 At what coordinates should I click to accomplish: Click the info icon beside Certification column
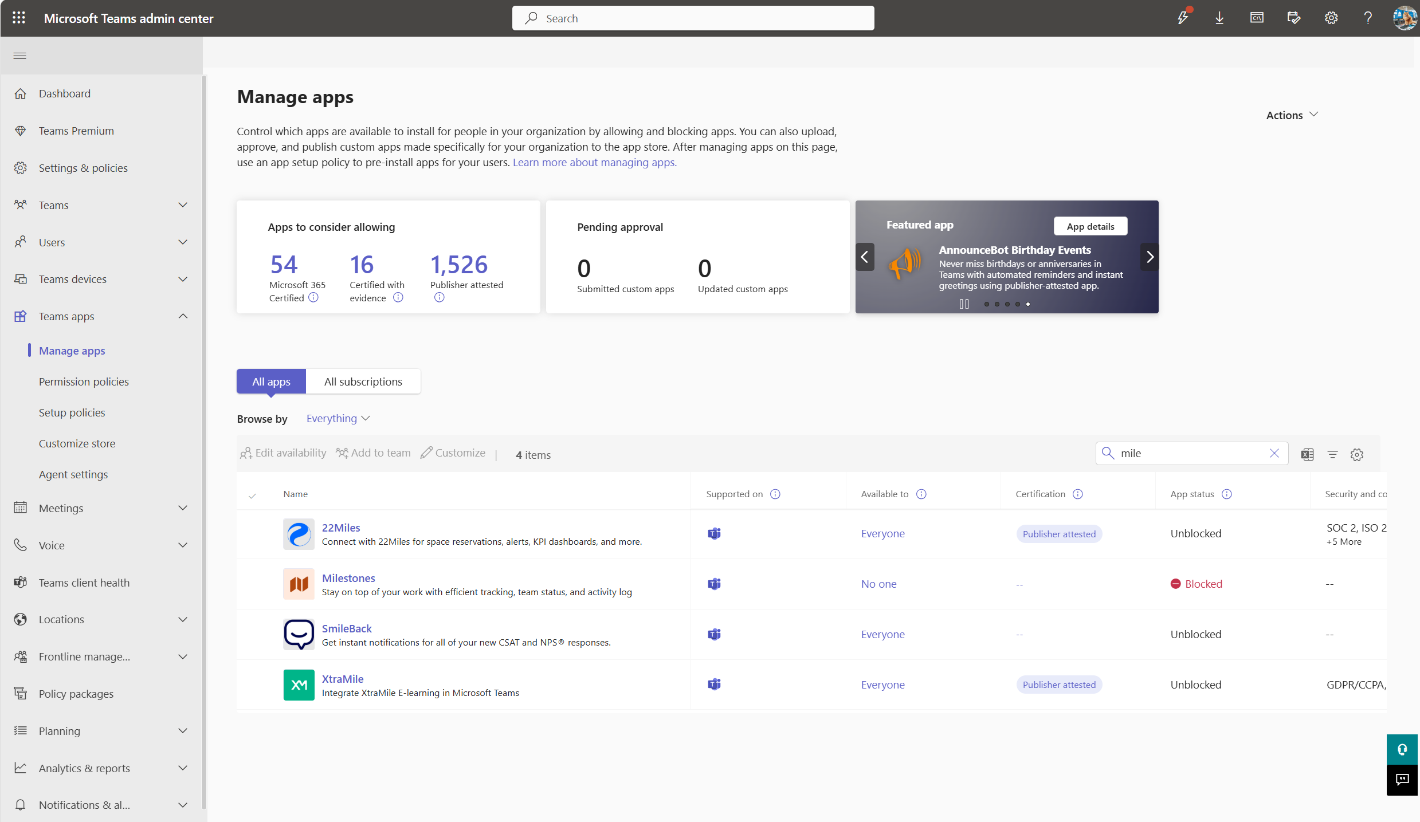coord(1078,494)
